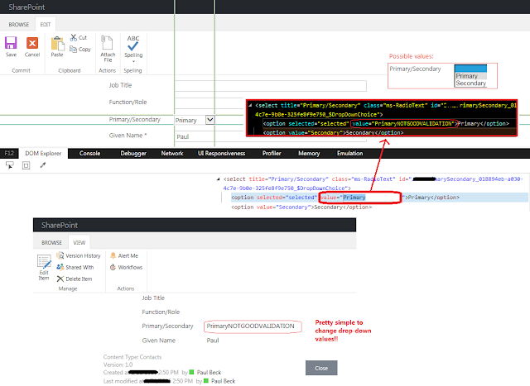The width and height of the screenshot is (530, 386).
Task: Switch to the BROWSE tab in edit form
Action: tap(19, 24)
